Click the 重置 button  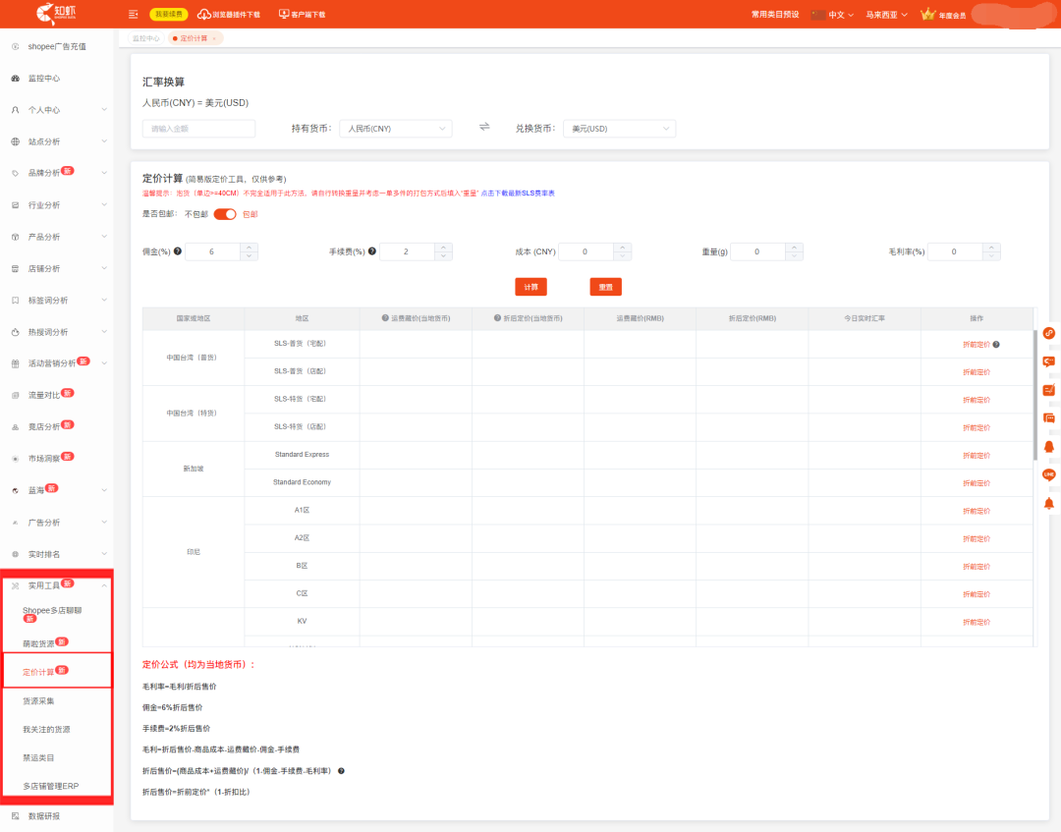pos(605,287)
